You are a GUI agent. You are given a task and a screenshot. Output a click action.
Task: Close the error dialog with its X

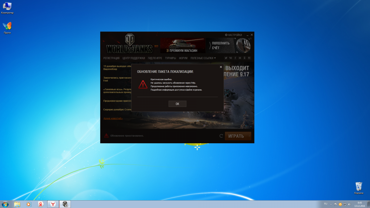click(x=221, y=67)
